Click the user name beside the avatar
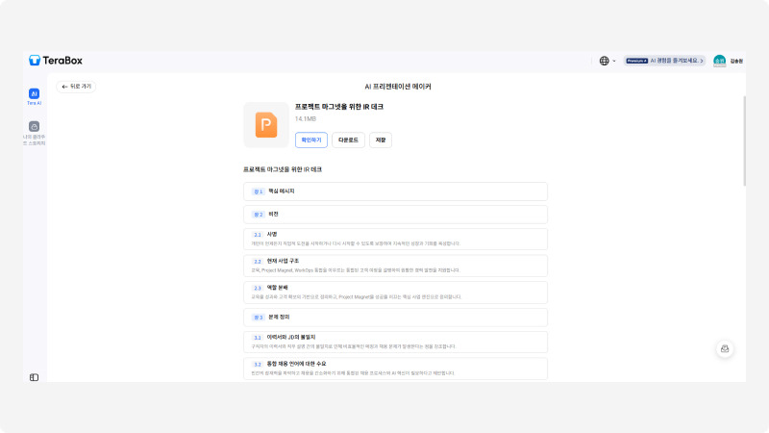 coord(736,61)
